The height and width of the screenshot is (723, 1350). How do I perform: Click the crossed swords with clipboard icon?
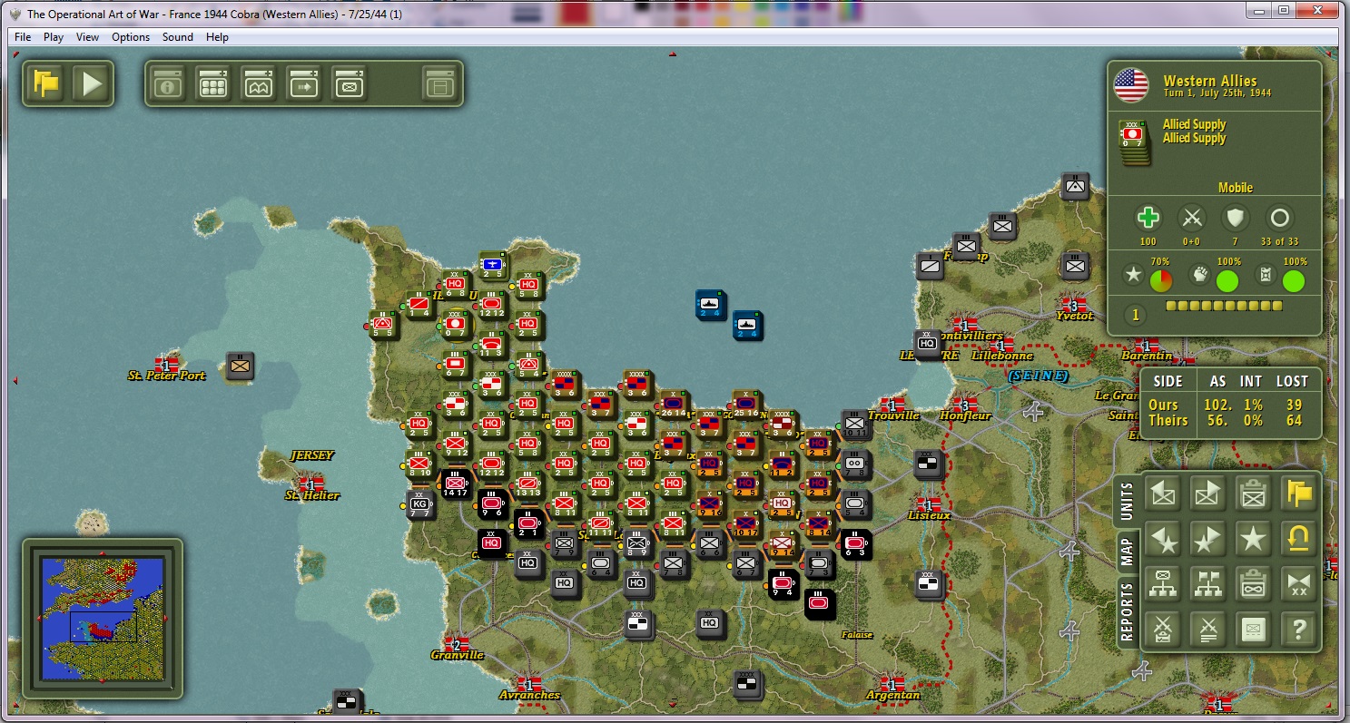(1163, 629)
